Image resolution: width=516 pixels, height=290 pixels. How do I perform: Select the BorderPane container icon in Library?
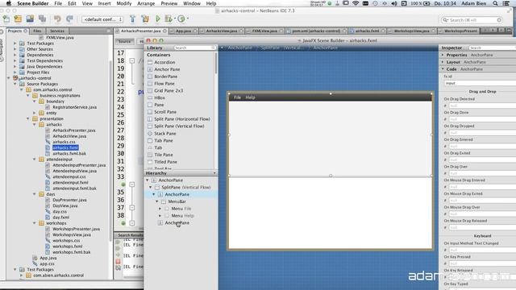click(x=150, y=77)
